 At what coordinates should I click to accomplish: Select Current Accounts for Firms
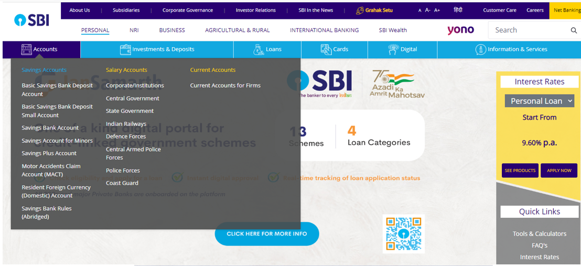coord(225,86)
